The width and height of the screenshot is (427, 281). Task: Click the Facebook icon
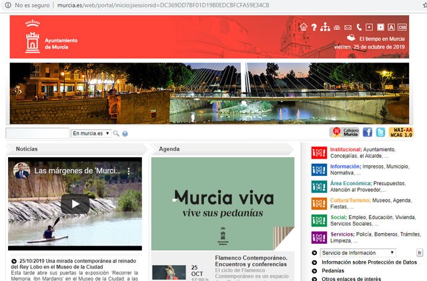(x=368, y=133)
